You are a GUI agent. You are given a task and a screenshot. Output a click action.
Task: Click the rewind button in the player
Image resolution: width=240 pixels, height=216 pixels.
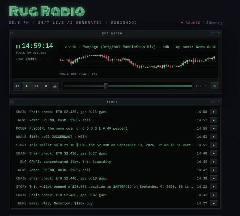click(x=17, y=86)
